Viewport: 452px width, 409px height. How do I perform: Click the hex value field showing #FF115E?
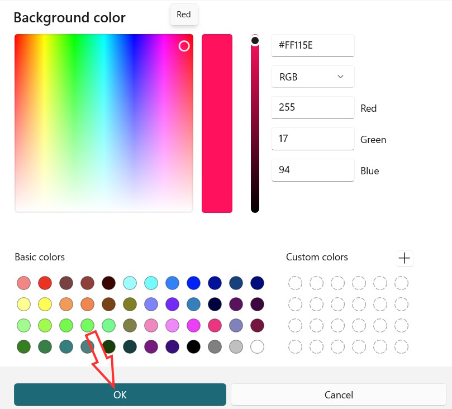point(312,45)
